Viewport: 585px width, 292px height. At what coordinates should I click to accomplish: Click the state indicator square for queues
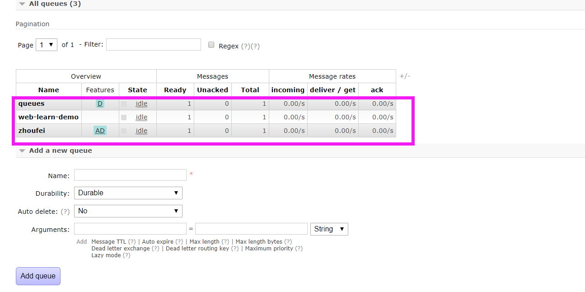click(x=124, y=104)
